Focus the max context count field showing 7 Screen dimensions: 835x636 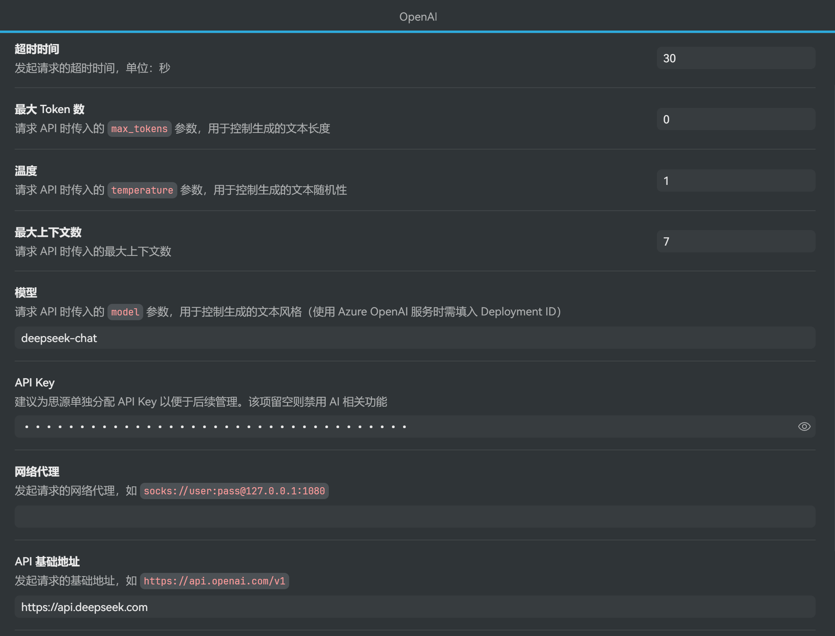[x=736, y=242]
